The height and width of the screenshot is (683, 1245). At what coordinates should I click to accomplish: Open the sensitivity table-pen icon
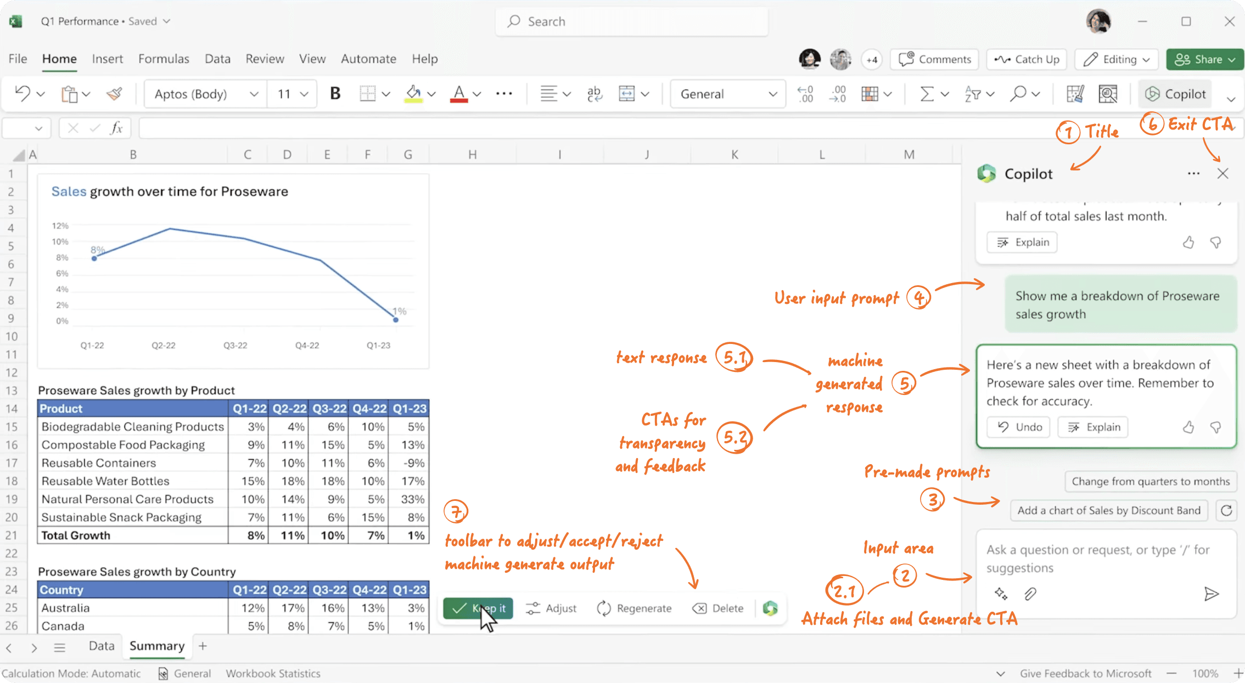[1075, 94]
